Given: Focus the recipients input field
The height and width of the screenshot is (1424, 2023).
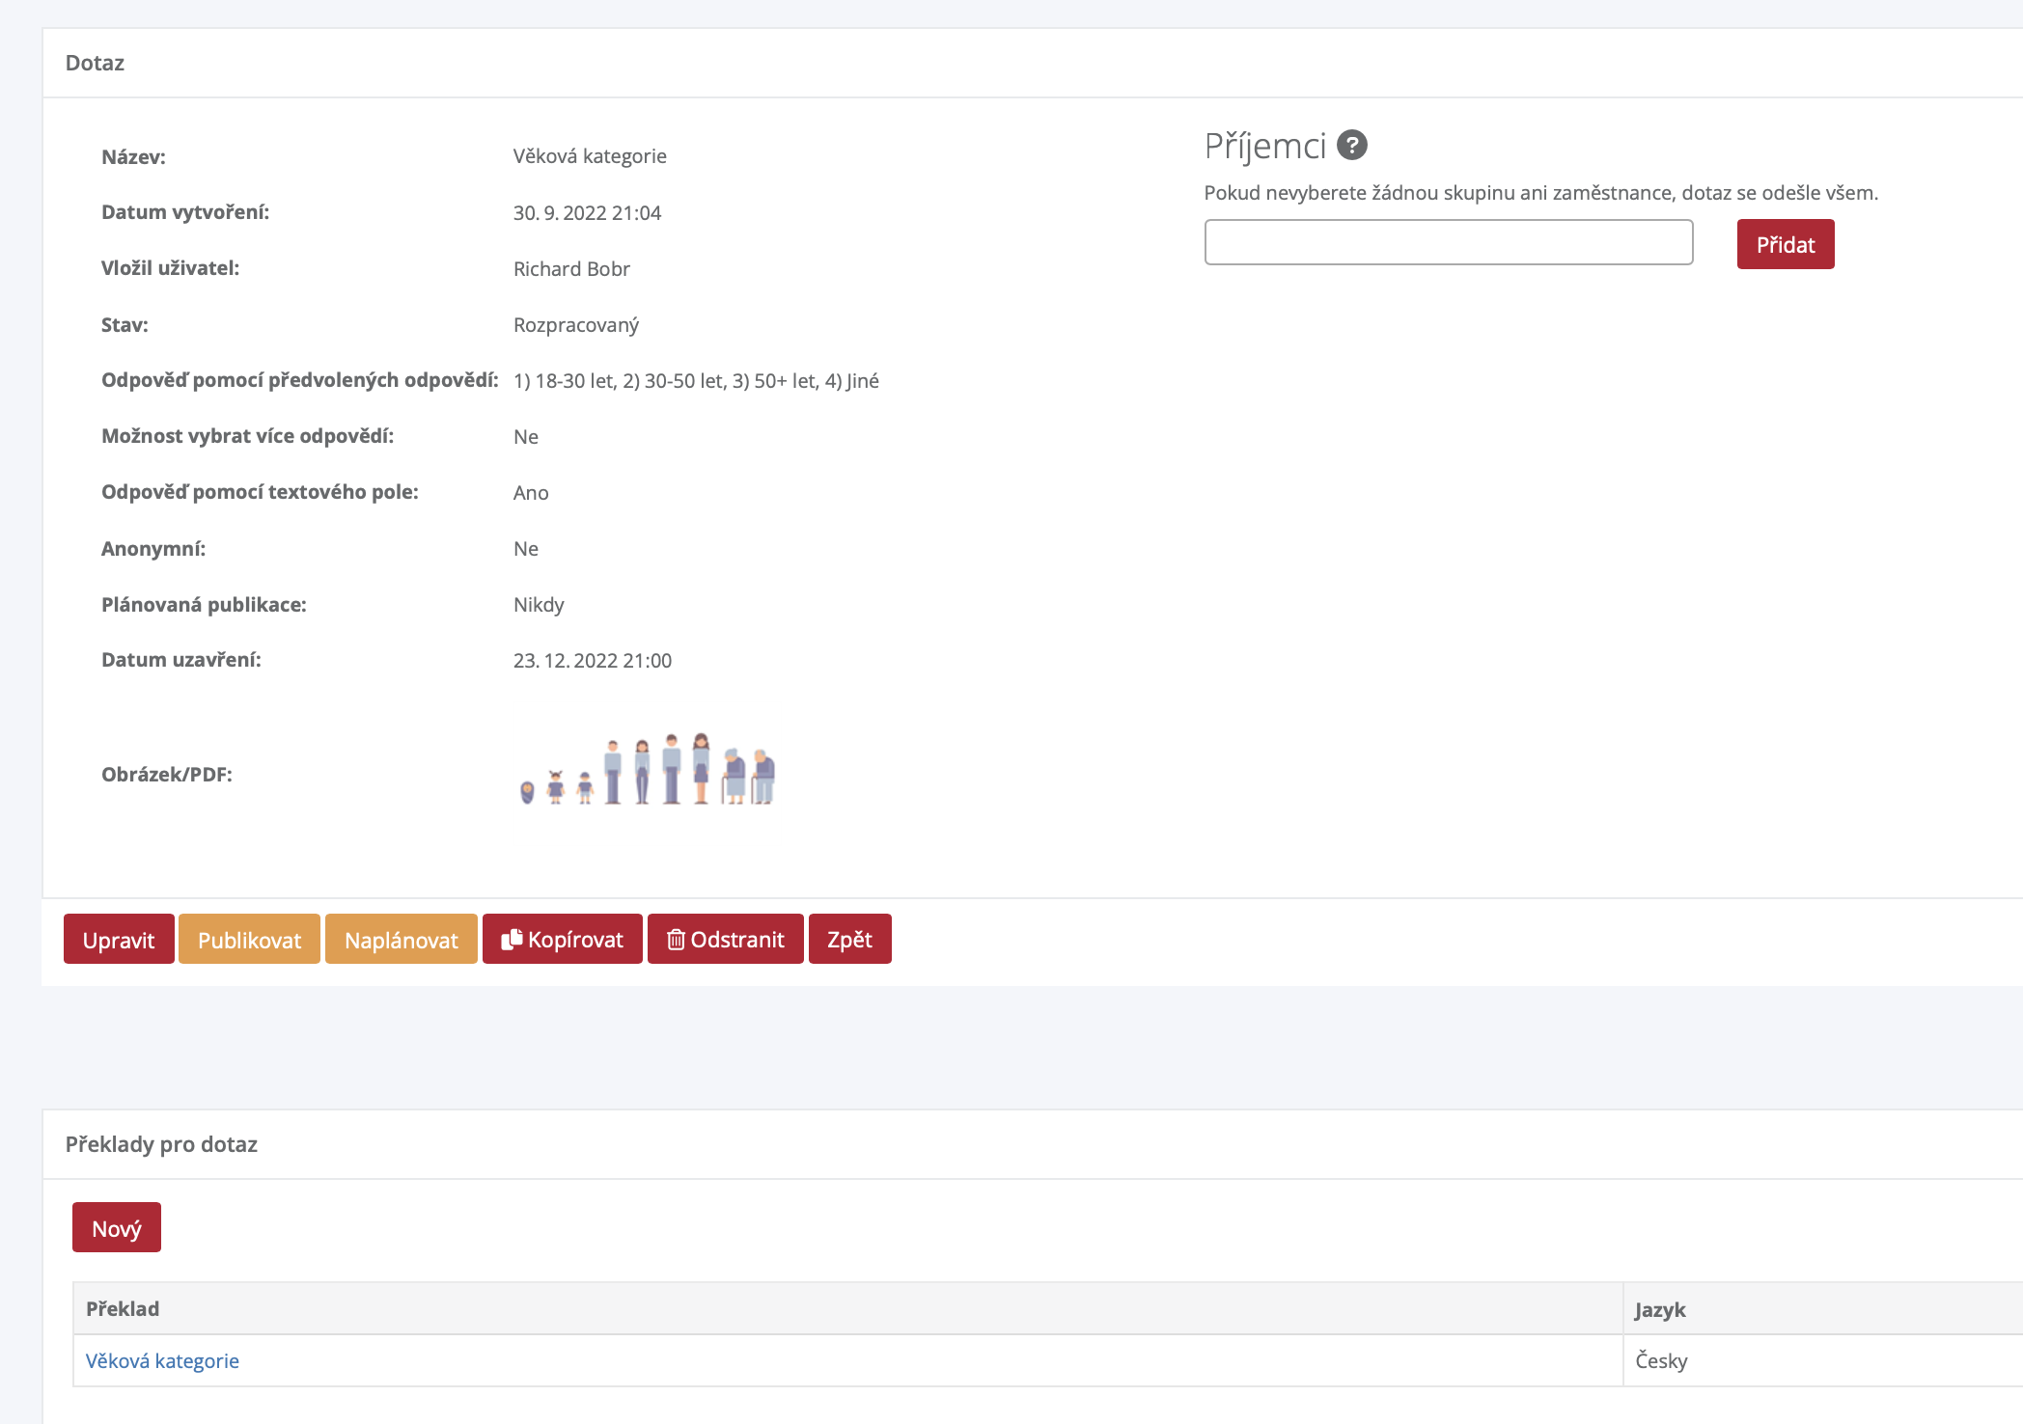Looking at the screenshot, I should click(x=1448, y=242).
